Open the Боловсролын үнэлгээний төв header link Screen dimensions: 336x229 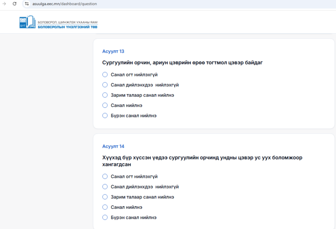tap(67, 27)
